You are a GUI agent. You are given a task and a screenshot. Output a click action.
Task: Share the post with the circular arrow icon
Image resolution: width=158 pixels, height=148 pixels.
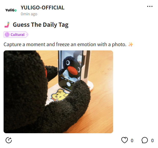point(9,140)
